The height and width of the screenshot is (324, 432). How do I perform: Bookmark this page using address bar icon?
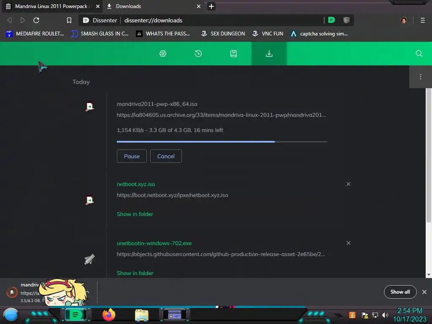pos(69,20)
